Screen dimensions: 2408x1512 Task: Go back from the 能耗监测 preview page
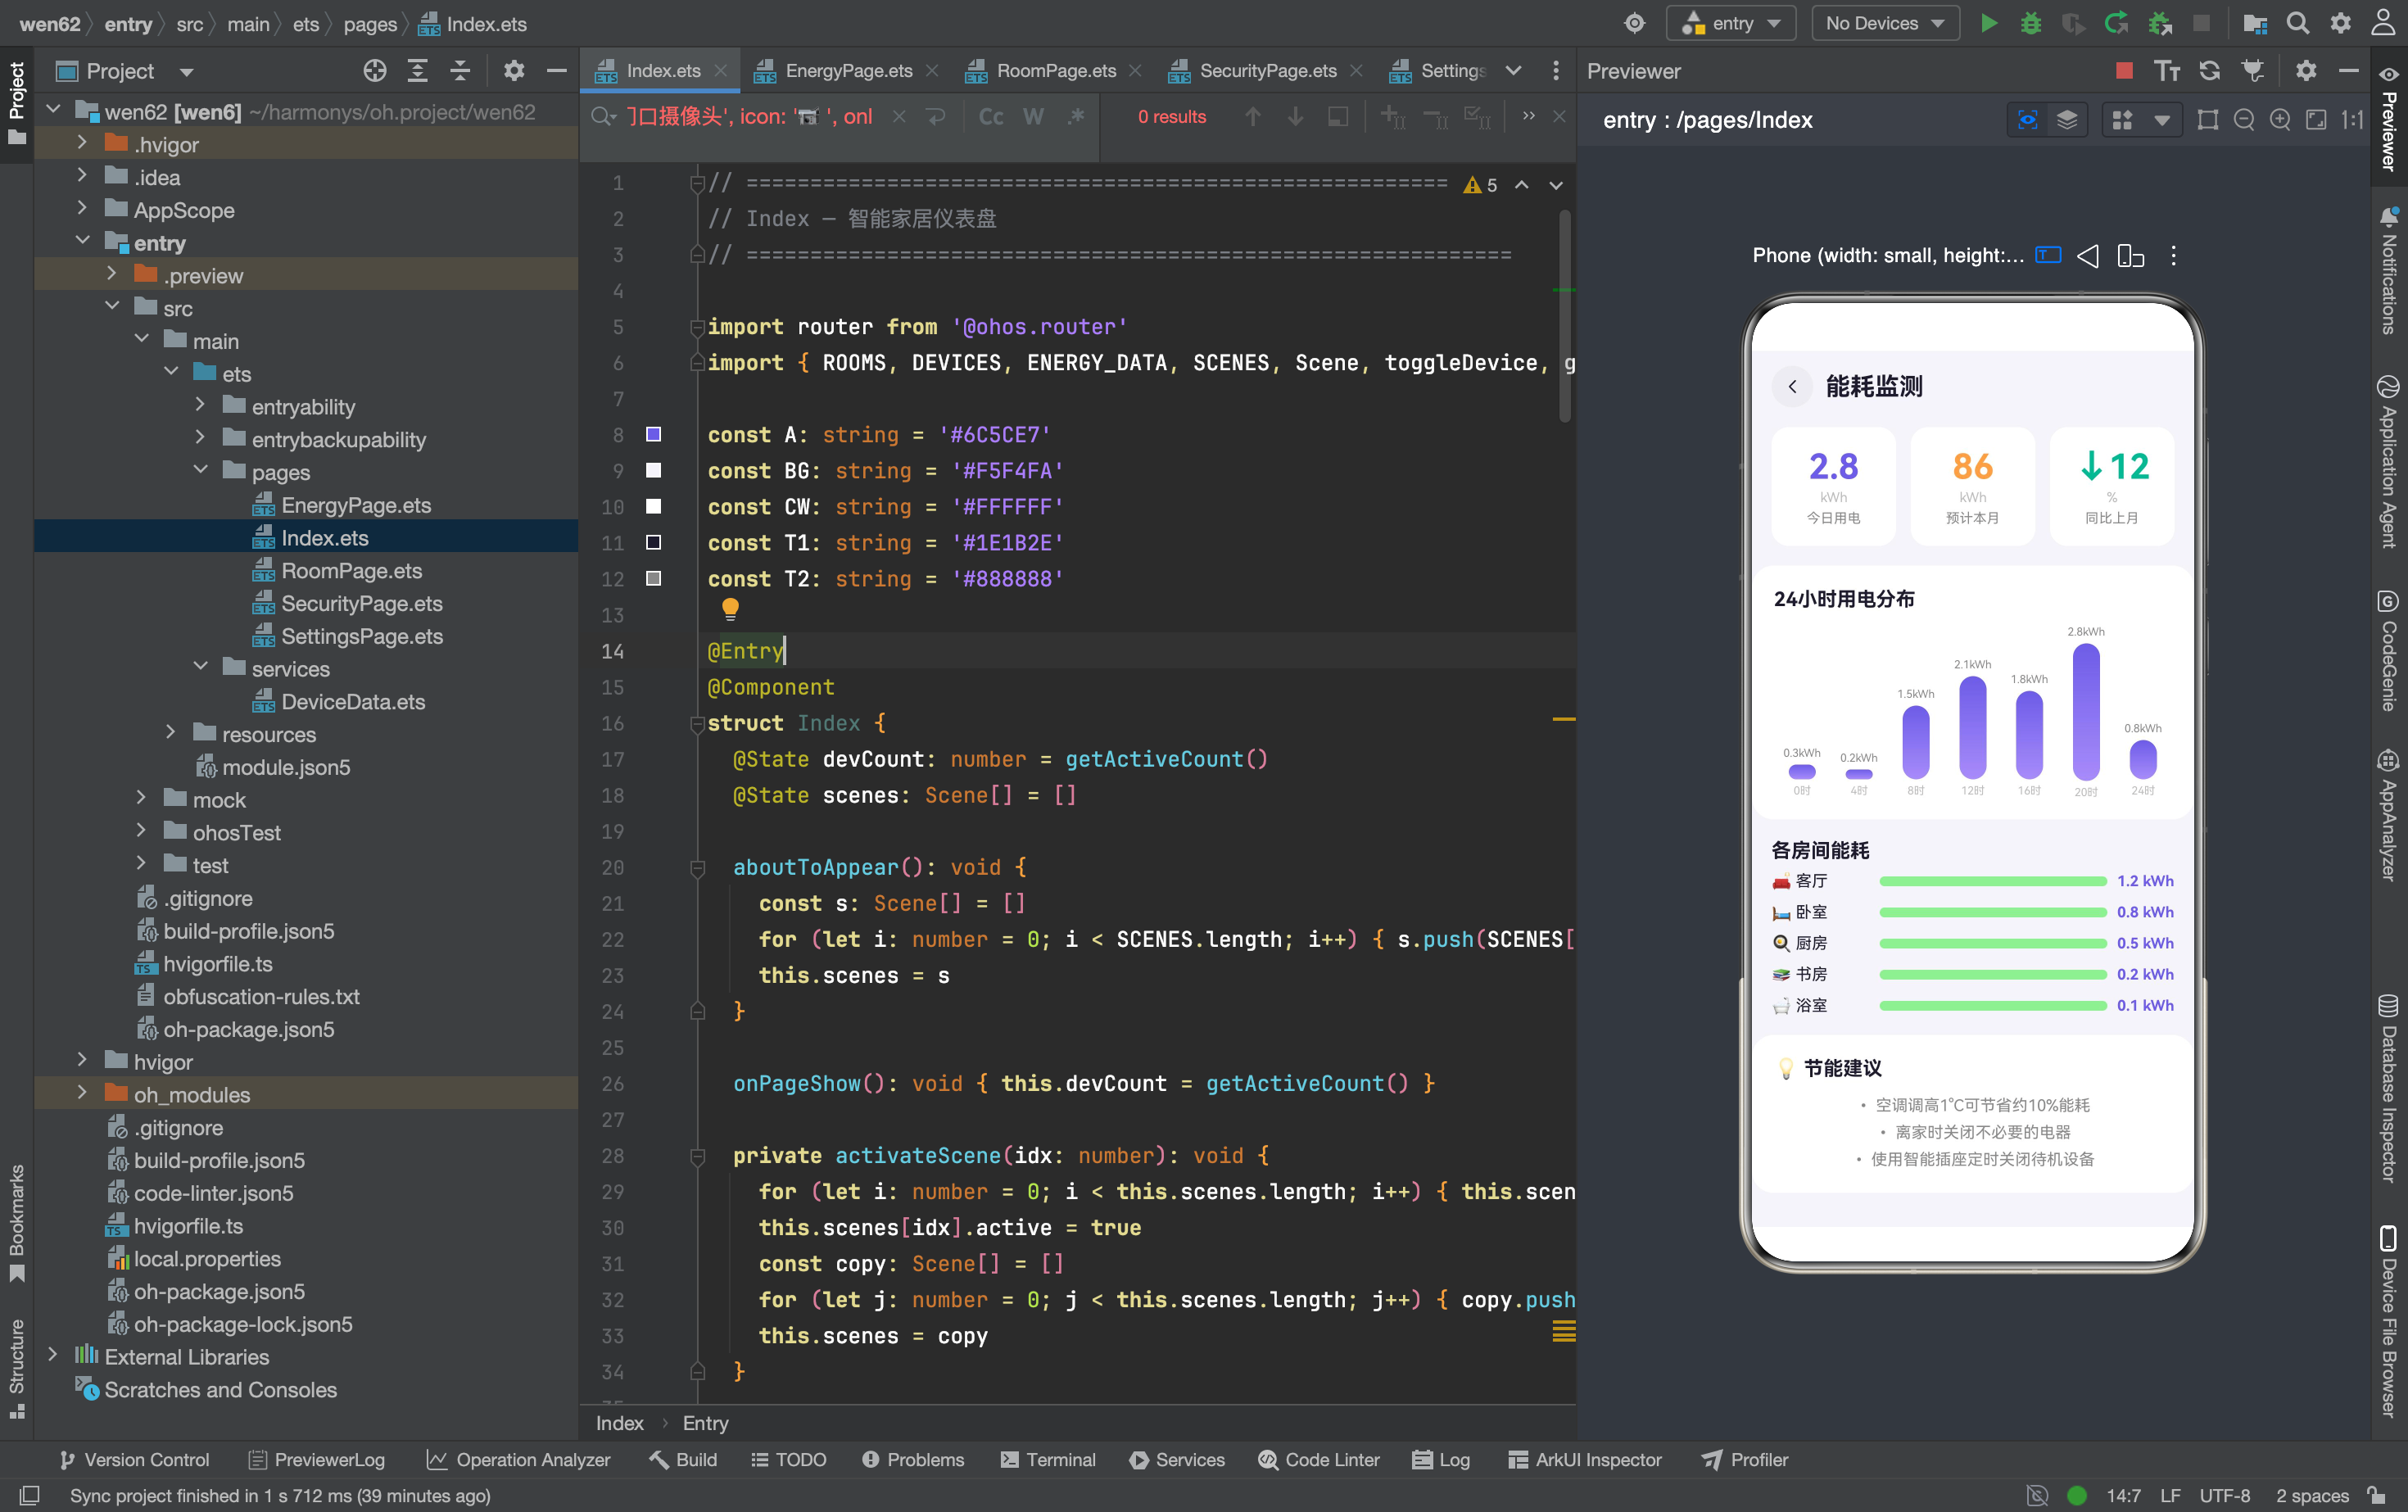(x=1792, y=386)
